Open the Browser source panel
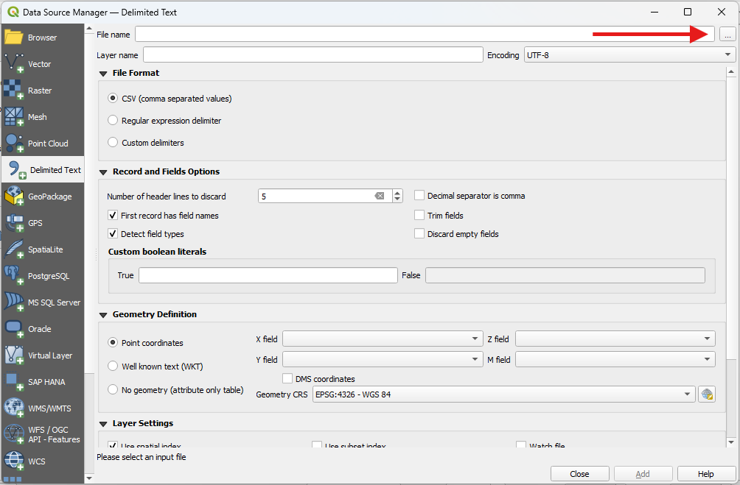 pos(43,38)
